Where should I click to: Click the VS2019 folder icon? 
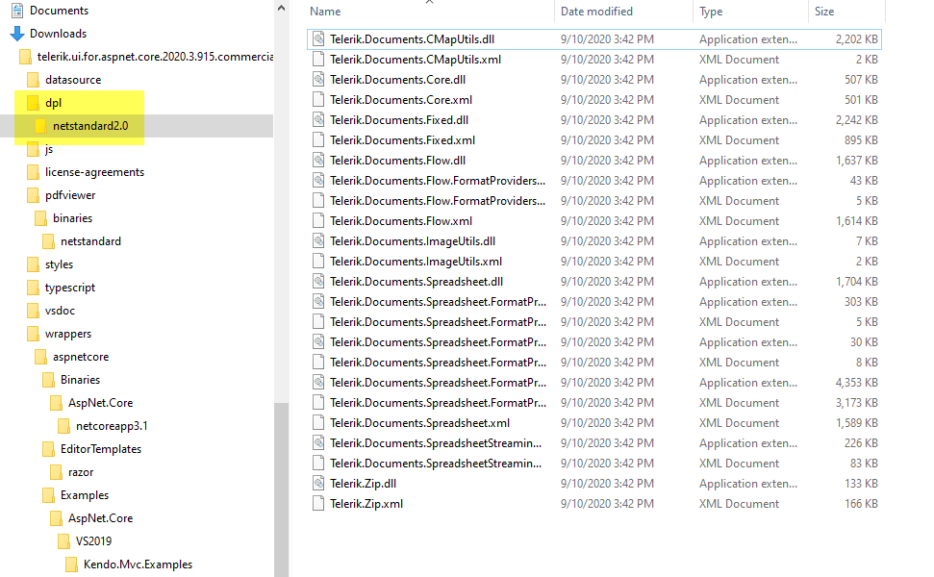click(63, 541)
